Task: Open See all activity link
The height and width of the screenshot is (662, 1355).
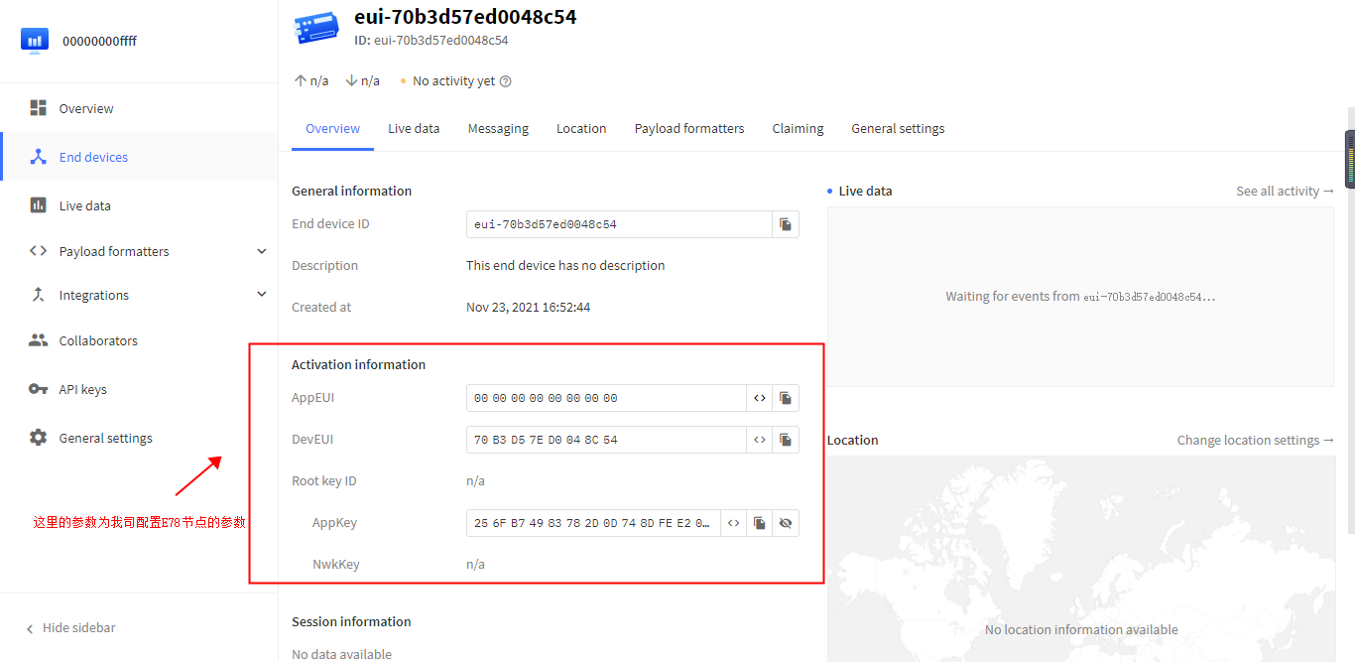Action: [x=1285, y=191]
